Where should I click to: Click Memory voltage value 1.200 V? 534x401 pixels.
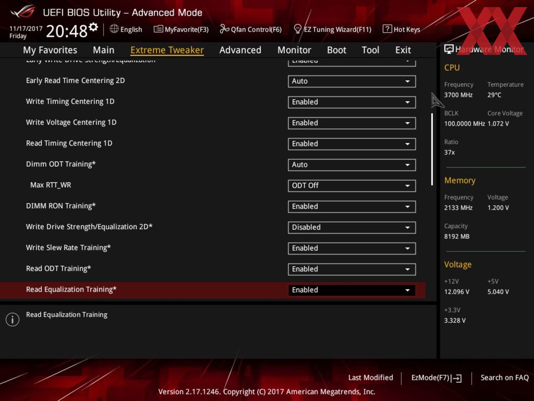coord(498,208)
